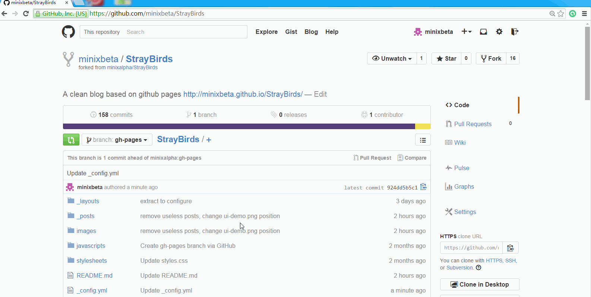Screen dimensions: 591x297
Task: Expand the gh-pages branch selector
Action: [x=117, y=140]
